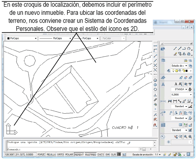Select the Intersection snap icon

coord(155,65)
